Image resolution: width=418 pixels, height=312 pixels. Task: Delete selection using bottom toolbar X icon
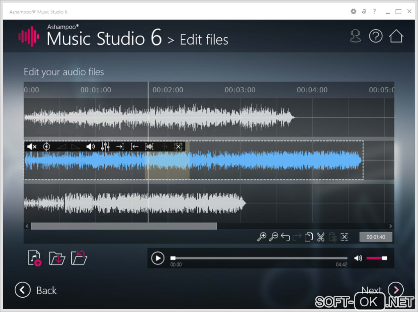pos(344,237)
